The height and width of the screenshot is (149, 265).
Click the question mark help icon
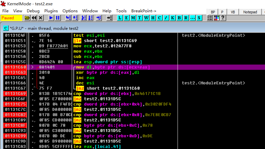[223, 18]
